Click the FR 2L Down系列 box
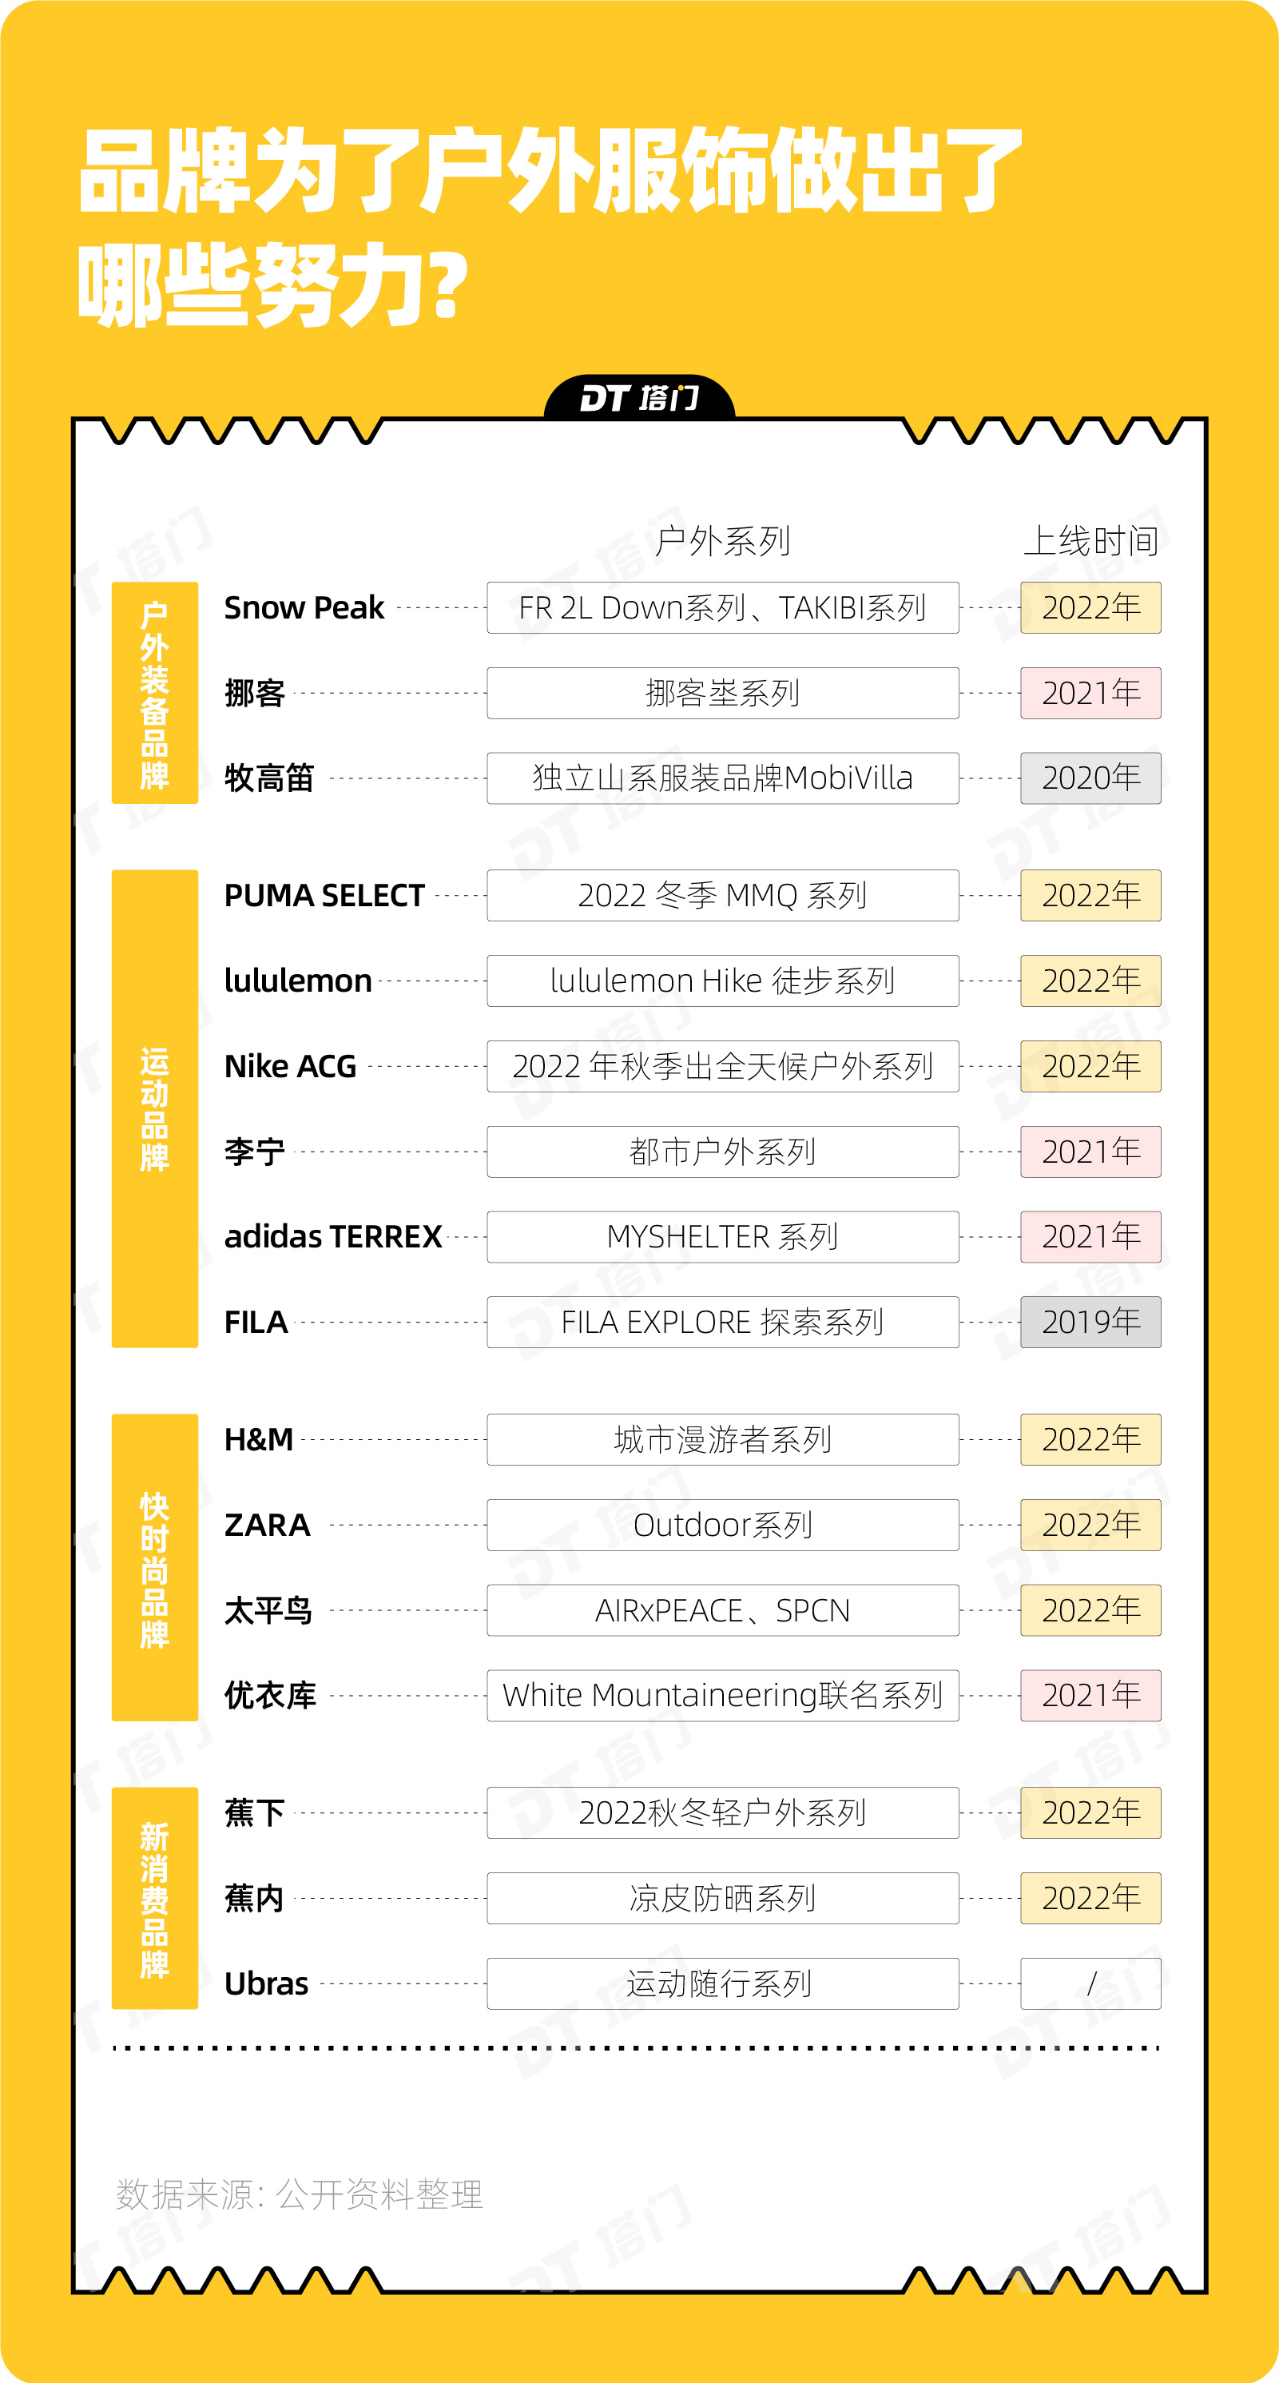The width and height of the screenshot is (1279, 2383). [722, 608]
